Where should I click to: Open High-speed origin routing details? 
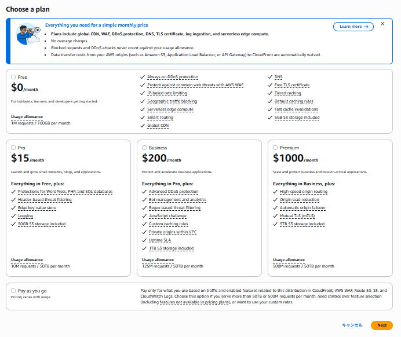click(303, 192)
